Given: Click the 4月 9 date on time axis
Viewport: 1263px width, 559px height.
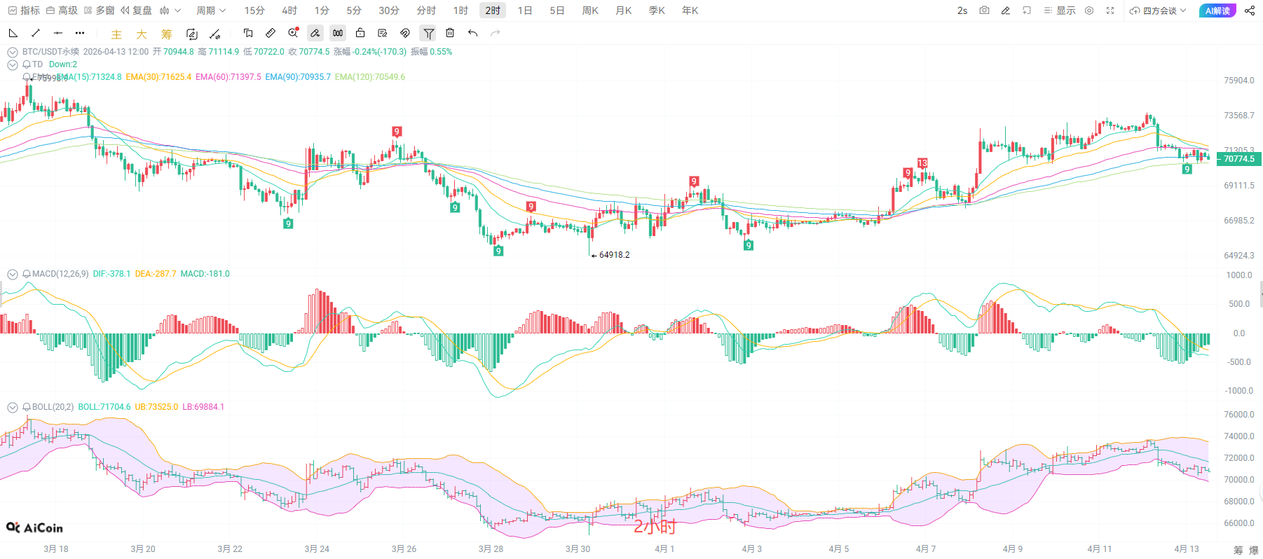Looking at the screenshot, I should (x=1012, y=548).
